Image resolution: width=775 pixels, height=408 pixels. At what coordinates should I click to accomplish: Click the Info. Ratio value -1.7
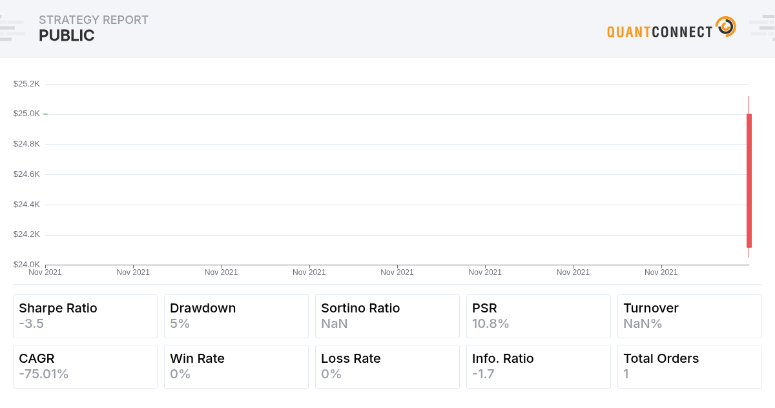click(484, 374)
